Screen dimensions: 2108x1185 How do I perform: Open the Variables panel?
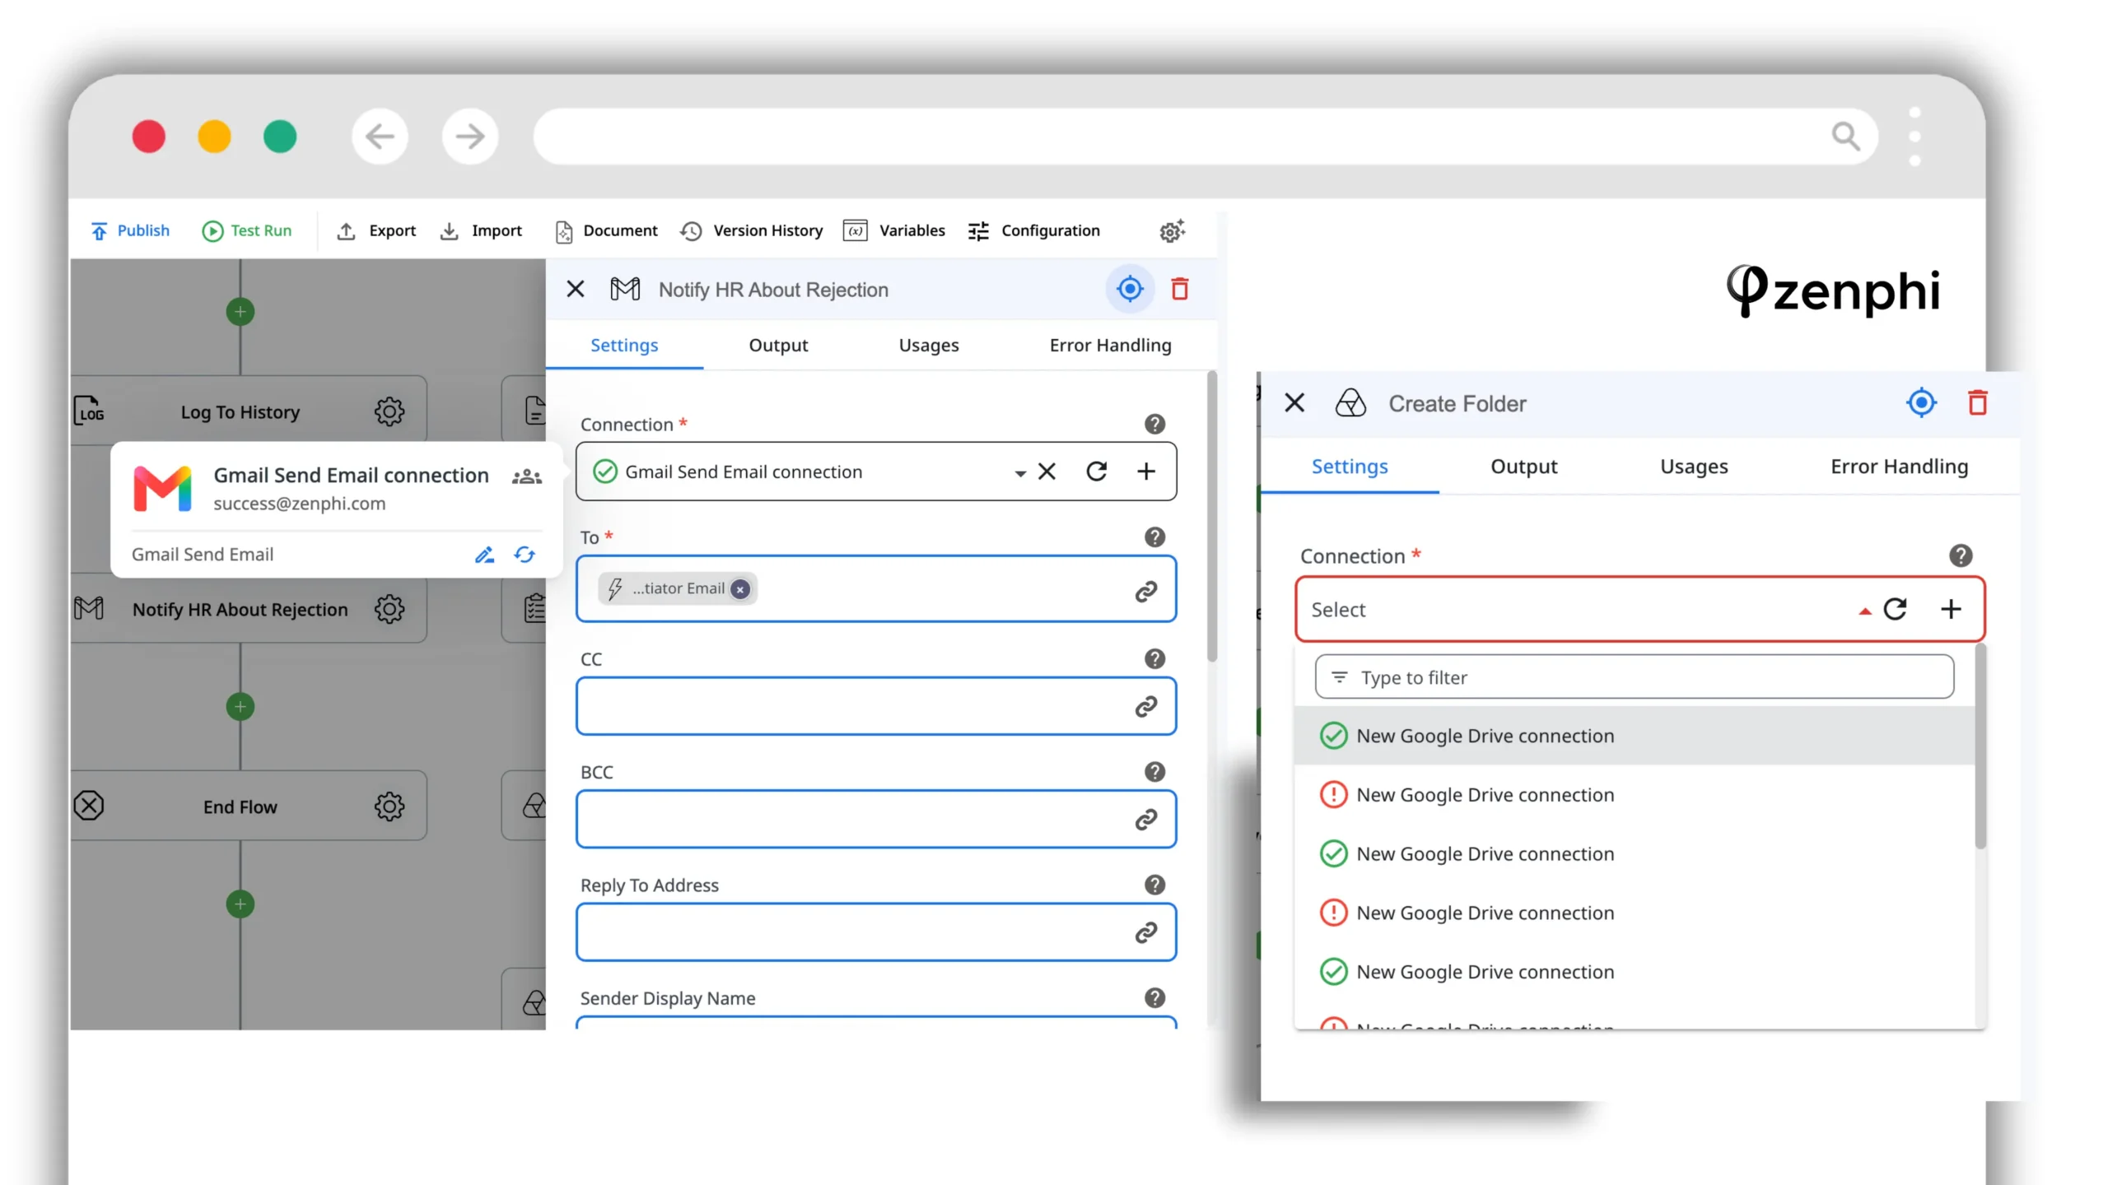(895, 230)
